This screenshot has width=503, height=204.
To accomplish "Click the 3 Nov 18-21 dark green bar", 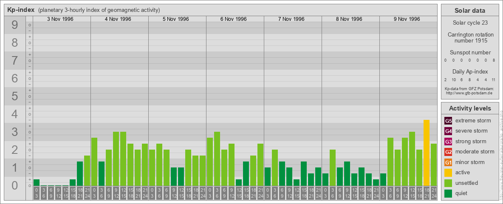I will tap(80, 173).
